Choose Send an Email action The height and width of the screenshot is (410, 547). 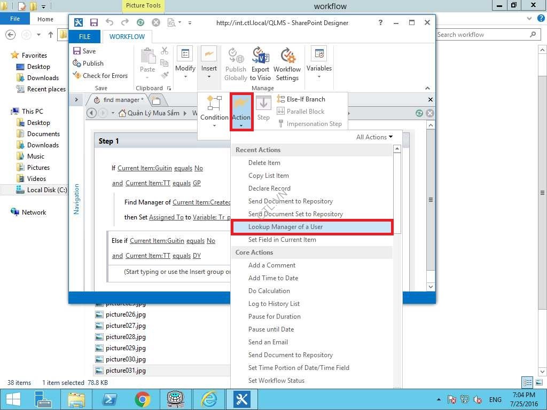[x=268, y=342]
